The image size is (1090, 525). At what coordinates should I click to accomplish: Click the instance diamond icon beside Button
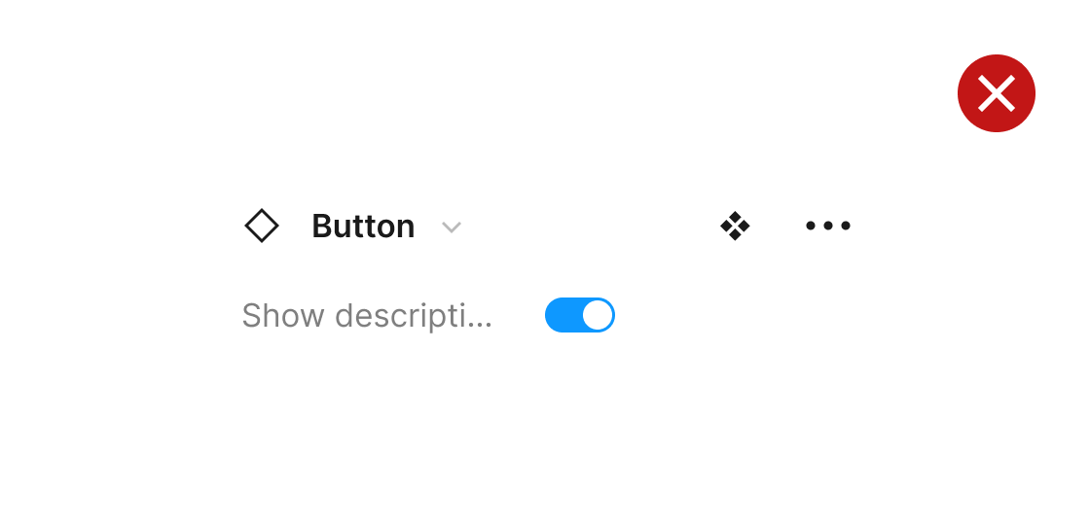pos(262,226)
